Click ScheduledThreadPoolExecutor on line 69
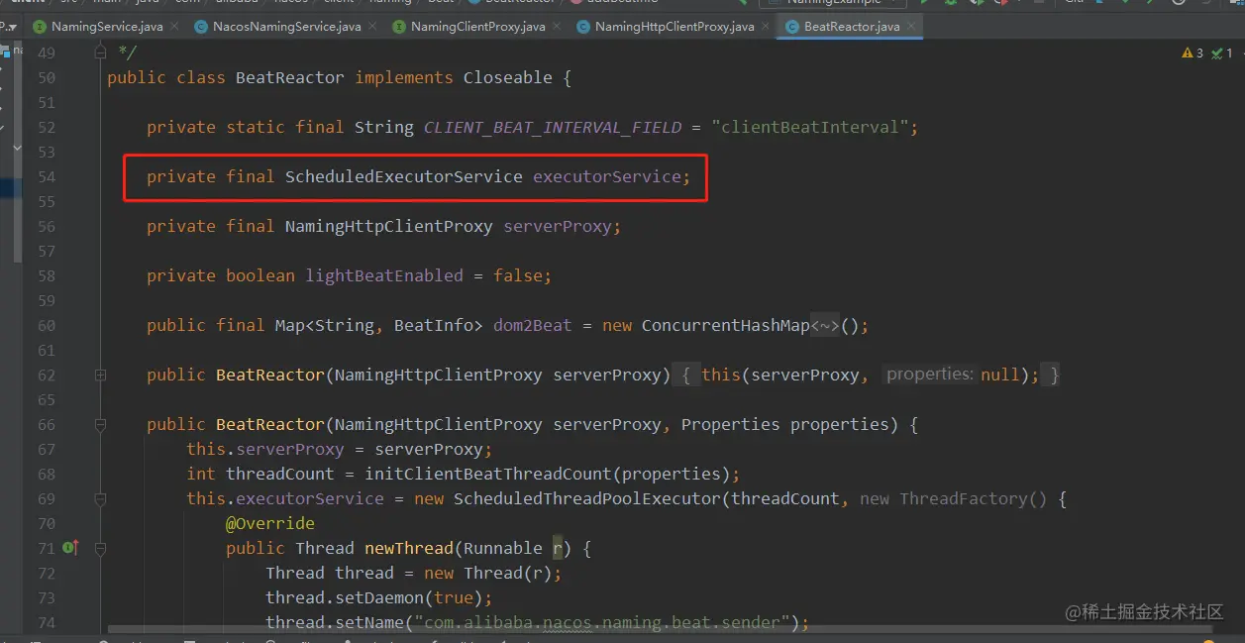This screenshot has width=1245, height=643. coord(587,498)
